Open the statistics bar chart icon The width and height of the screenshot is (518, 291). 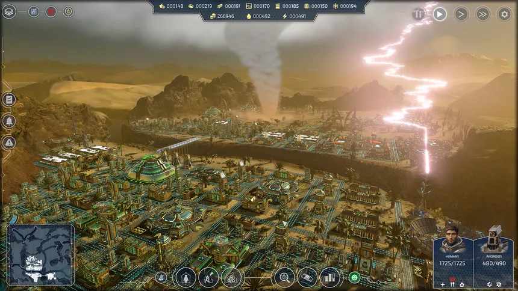pyautogui.click(x=329, y=278)
